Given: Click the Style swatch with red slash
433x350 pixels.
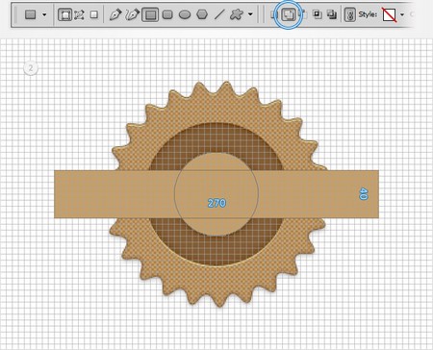Looking at the screenshot, I should coord(390,14).
